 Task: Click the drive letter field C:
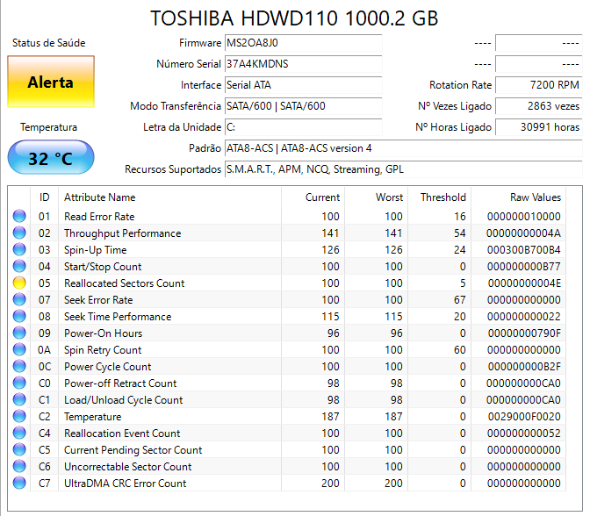point(303,127)
